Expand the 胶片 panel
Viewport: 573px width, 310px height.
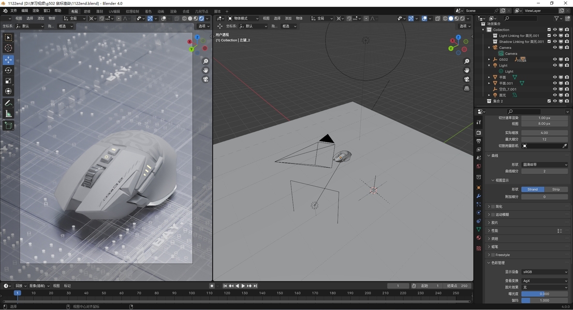point(528,223)
